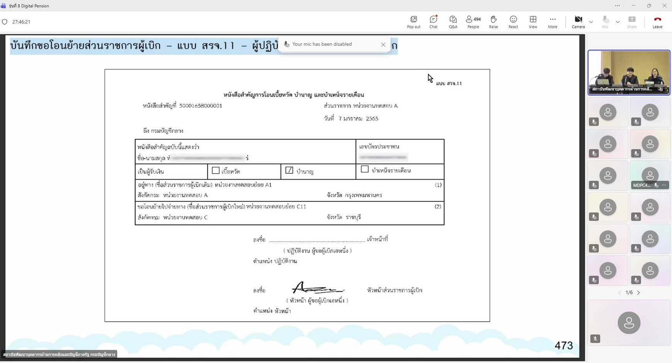This screenshot has width=672, height=363.
Task: Open title bar ellipsis settings menu
Action: (617, 6)
